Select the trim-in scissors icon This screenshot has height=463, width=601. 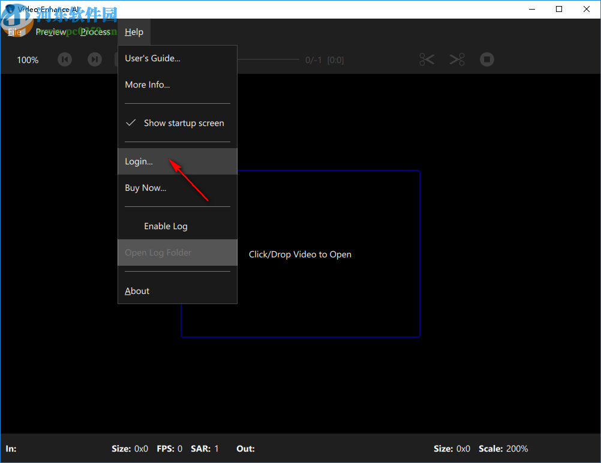coord(426,59)
